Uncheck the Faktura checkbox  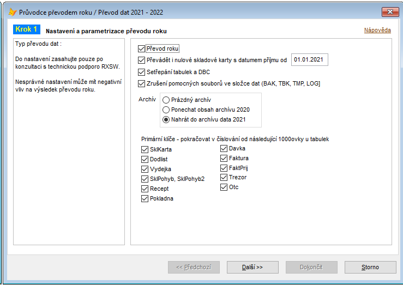tap(224, 158)
